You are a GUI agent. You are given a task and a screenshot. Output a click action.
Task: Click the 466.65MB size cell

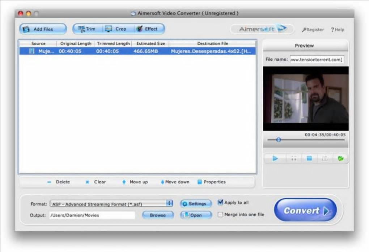pyautogui.click(x=146, y=51)
